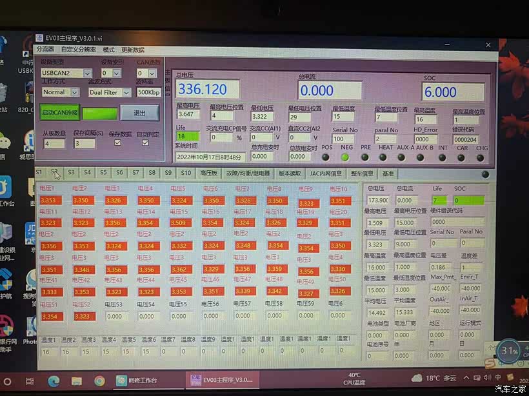This screenshot has width=529, height=396.
Task: Open File Explorer from the taskbar
Action: click(77, 381)
